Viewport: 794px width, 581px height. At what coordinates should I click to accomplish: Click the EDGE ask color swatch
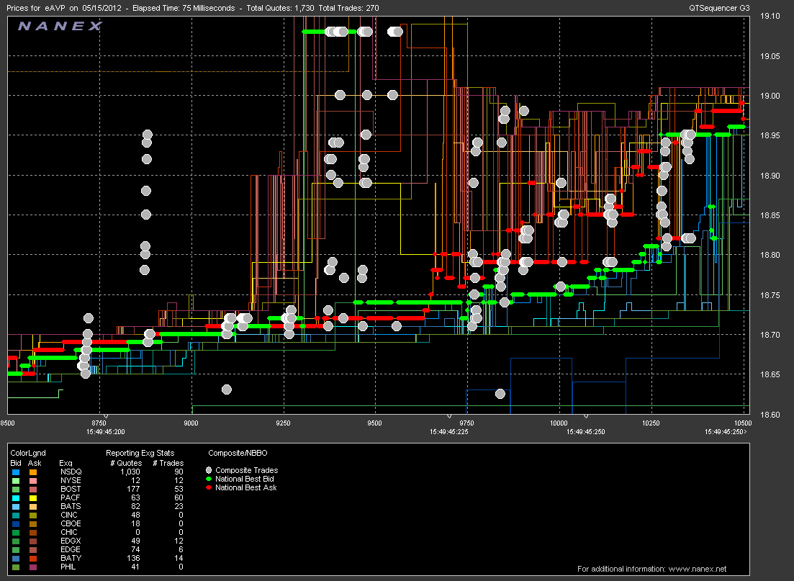coord(33,549)
